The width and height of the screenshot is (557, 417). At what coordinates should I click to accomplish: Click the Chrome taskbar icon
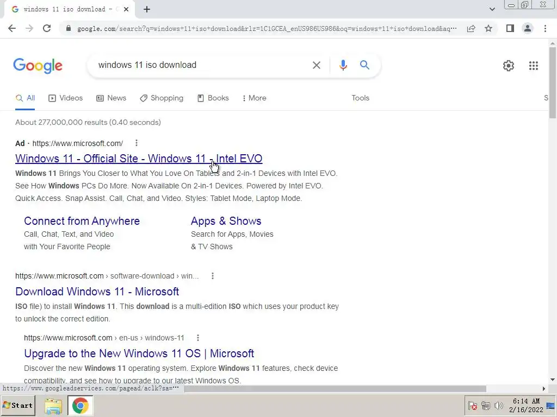(x=81, y=406)
